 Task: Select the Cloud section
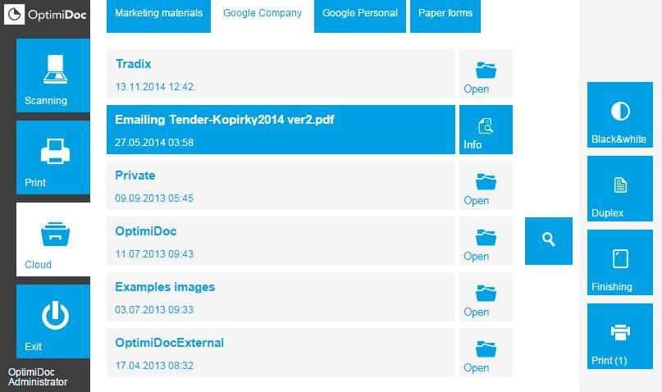[53, 239]
